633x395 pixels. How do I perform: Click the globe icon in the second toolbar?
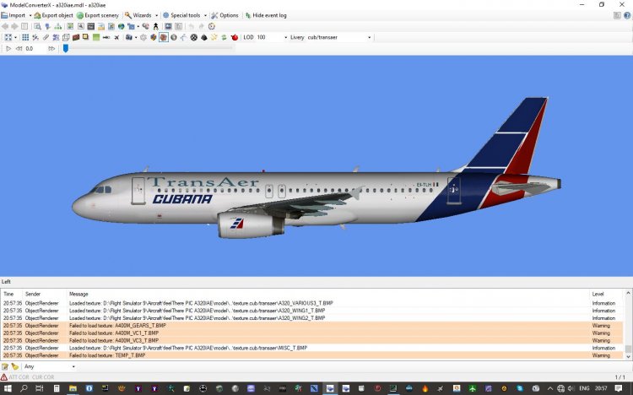[121, 26]
